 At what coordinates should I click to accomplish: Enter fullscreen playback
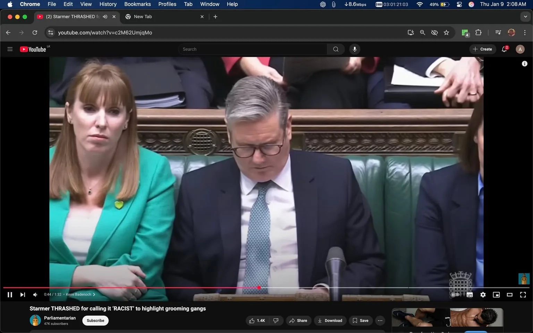click(523, 294)
